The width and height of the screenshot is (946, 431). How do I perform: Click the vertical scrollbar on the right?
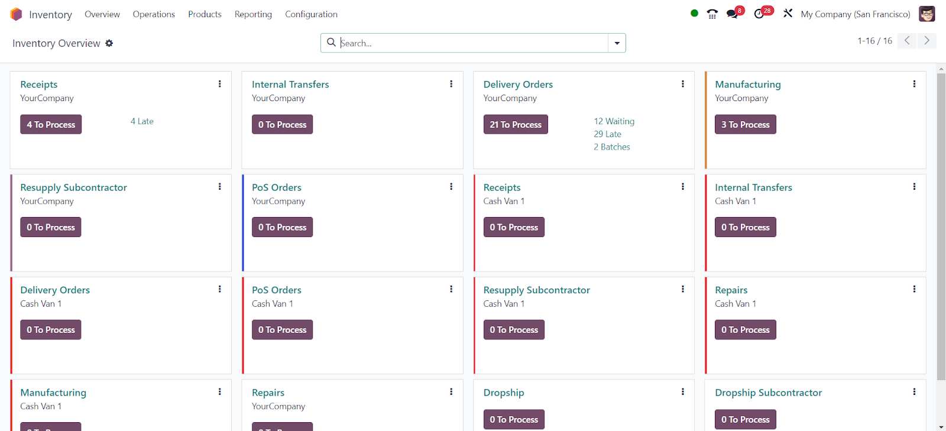(x=941, y=225)
